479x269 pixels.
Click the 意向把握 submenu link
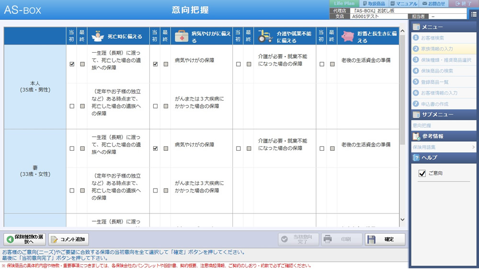coord(422,125)
